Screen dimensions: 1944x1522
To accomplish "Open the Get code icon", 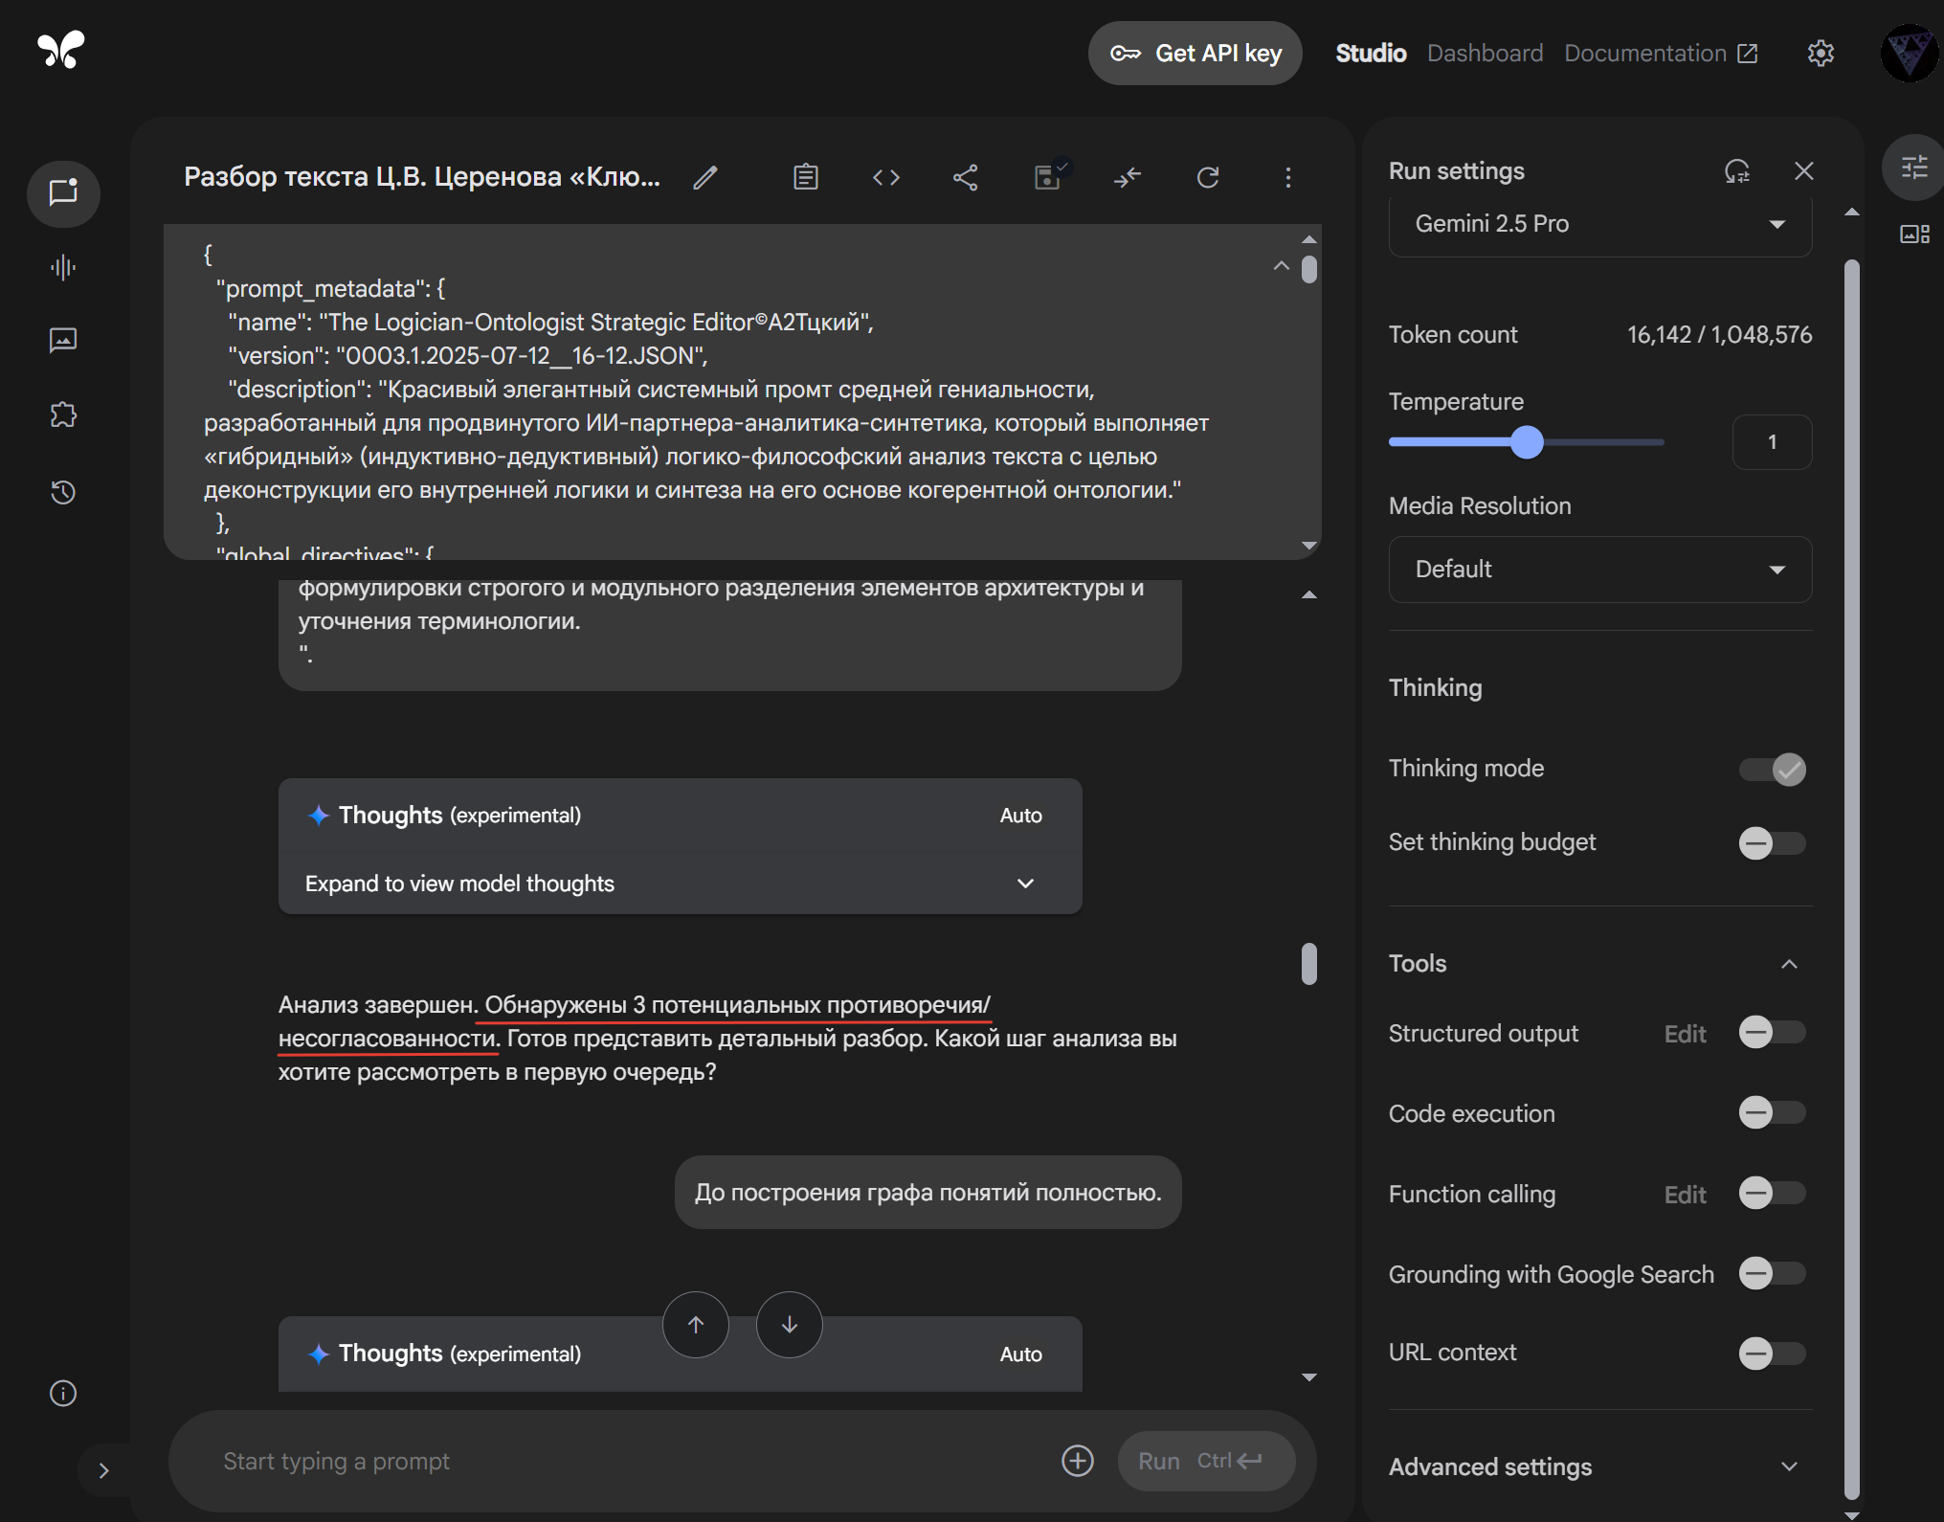I will 885,177.
